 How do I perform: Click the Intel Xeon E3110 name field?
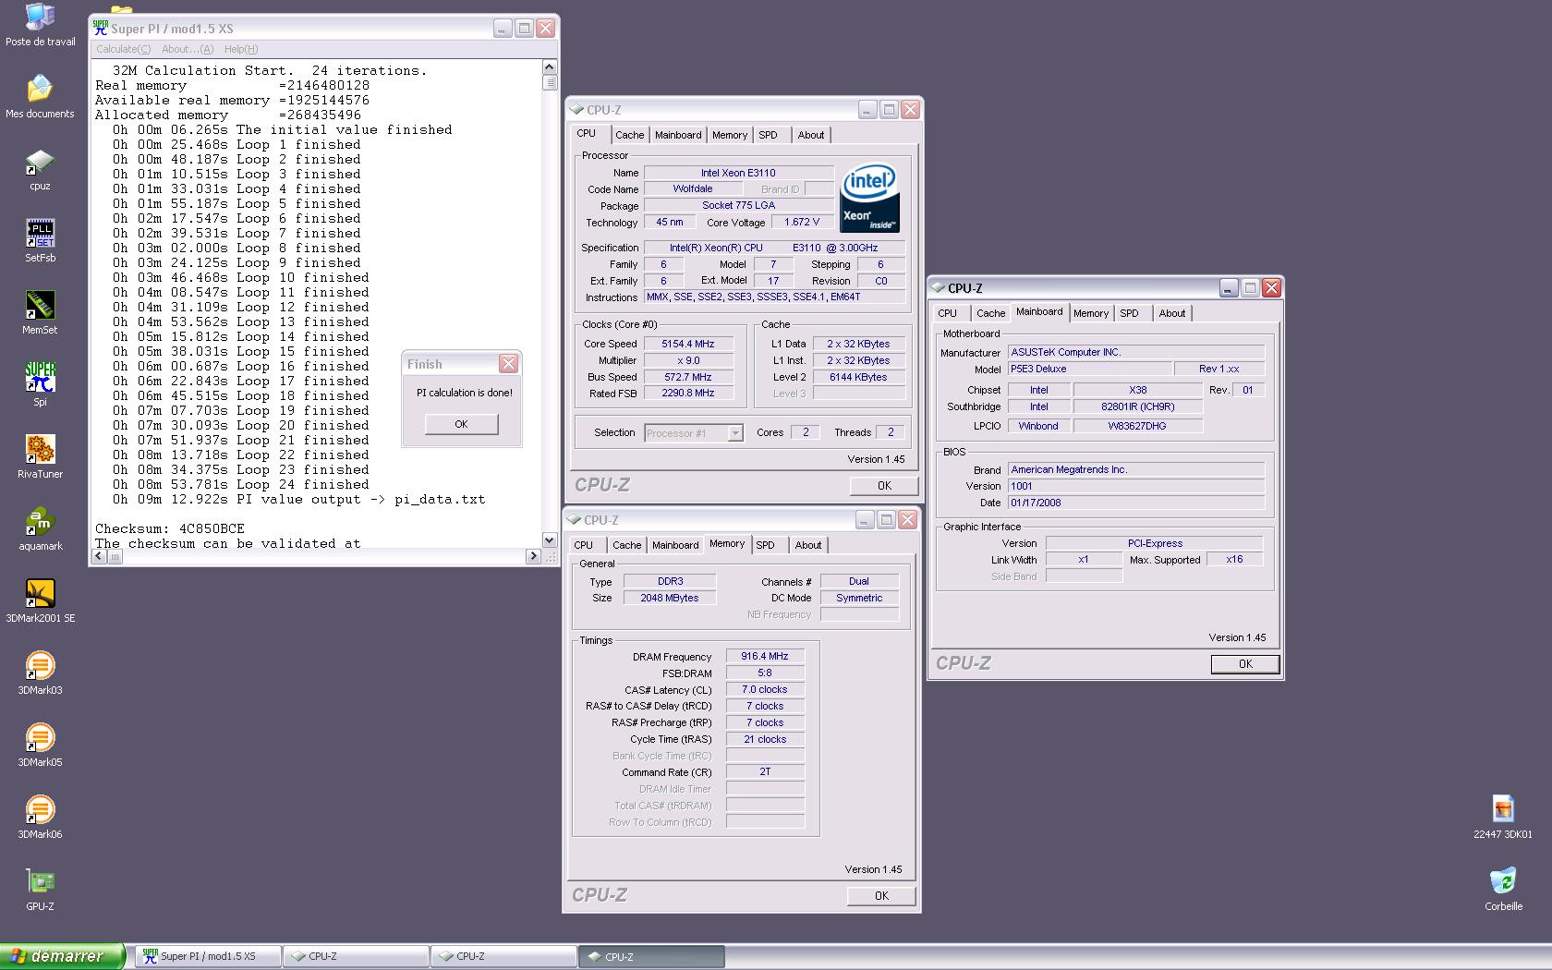click(x=738, y=173)
